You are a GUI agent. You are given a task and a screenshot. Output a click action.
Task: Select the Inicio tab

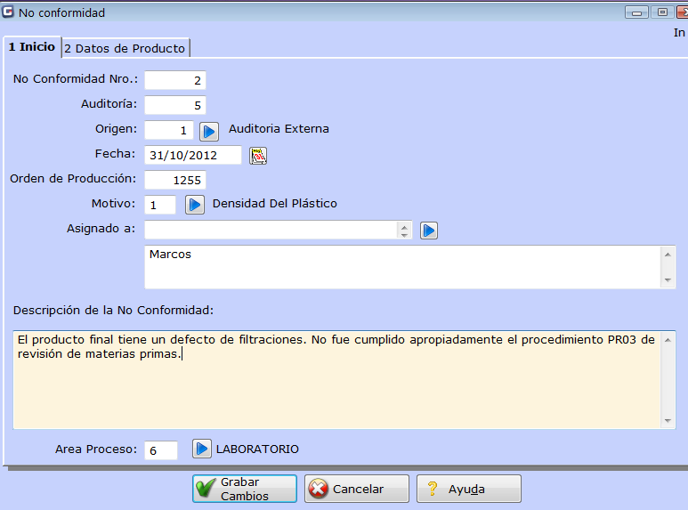31,47
